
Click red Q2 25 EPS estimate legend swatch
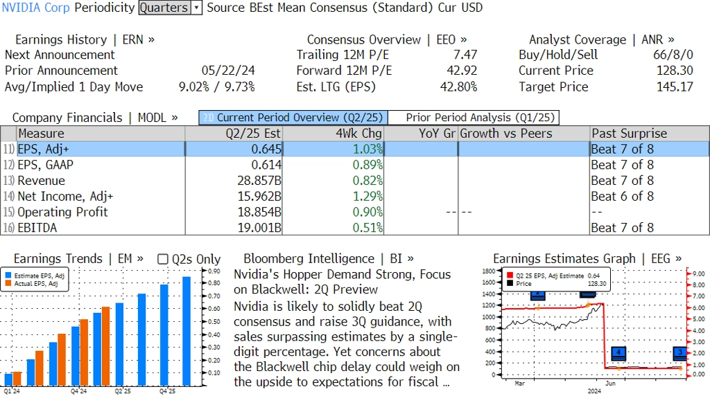(510, 276)
